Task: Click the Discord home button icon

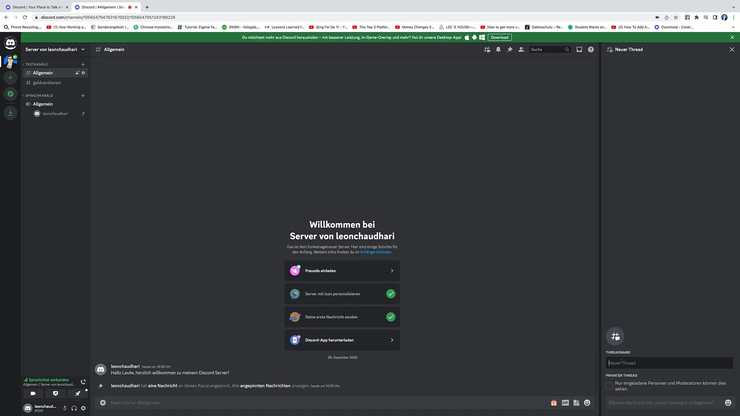Action: click(x=11, y=43)
